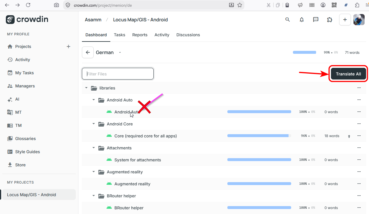Image resolution: width=369 pixels, height=214 pixels.
Task: Click the plus create button in header
Action: (x=345, y=20)
